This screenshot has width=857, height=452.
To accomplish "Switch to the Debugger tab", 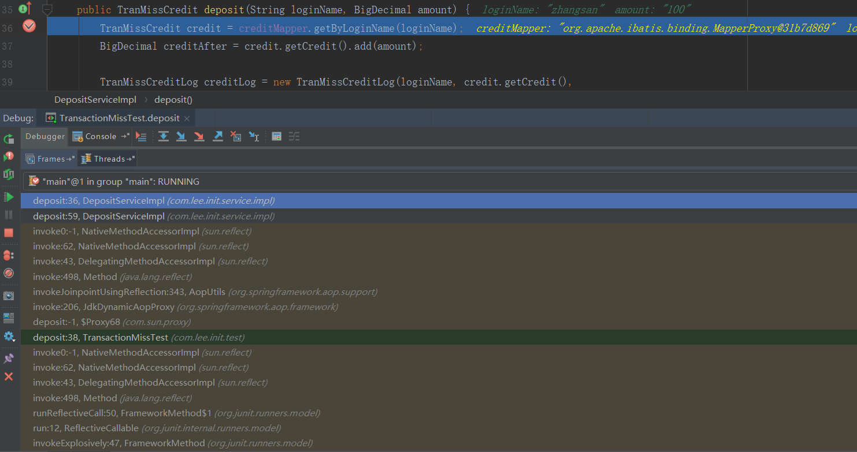I will click(45, 137).
